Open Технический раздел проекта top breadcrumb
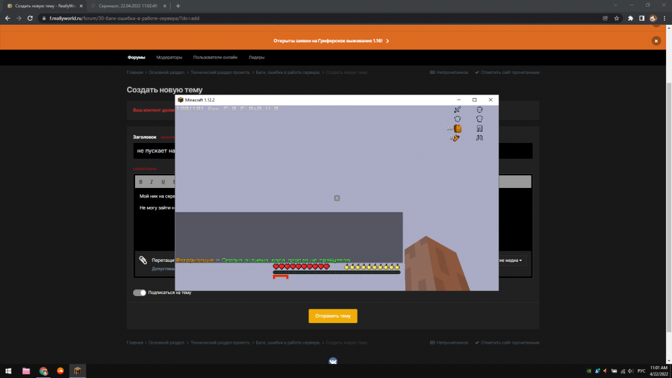Viewport: 672px width, 378px height. (x=220, y=73)
